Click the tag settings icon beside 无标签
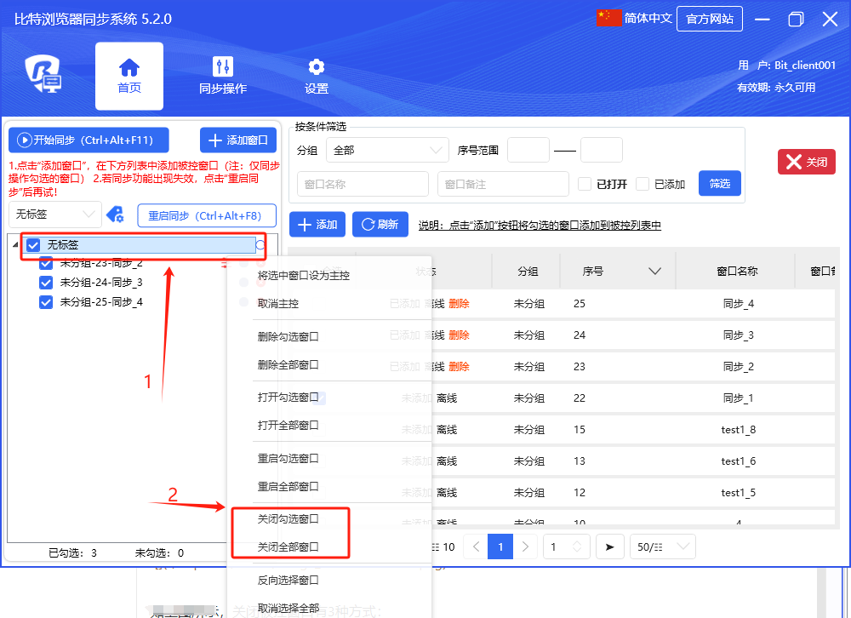The image size is (851, 618). (114, 214)
